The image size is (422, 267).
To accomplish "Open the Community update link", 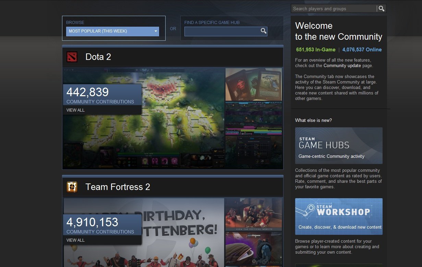I will pyautogui.click(x=342, y=66).
